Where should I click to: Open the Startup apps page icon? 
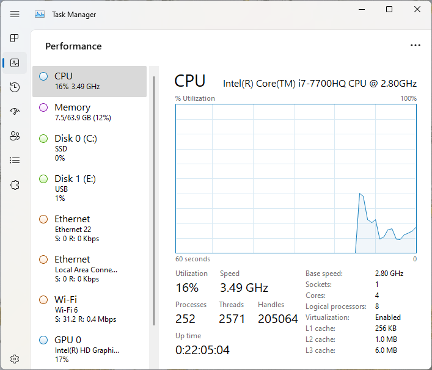pos(15,111)
